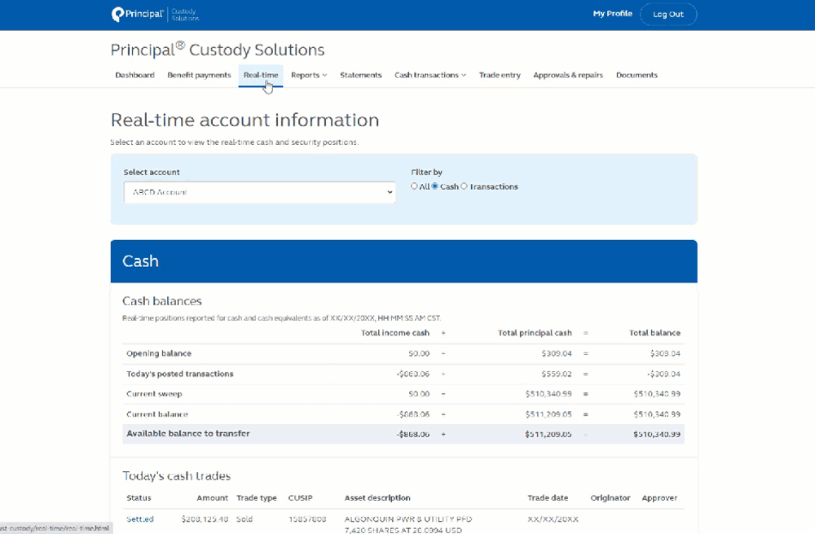
Task: Switch to the Dashboard tab
Action: (135, 75)
